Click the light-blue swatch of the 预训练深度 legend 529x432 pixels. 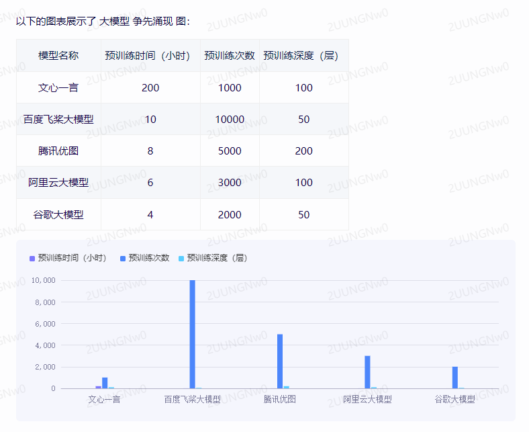click(181, 258)
